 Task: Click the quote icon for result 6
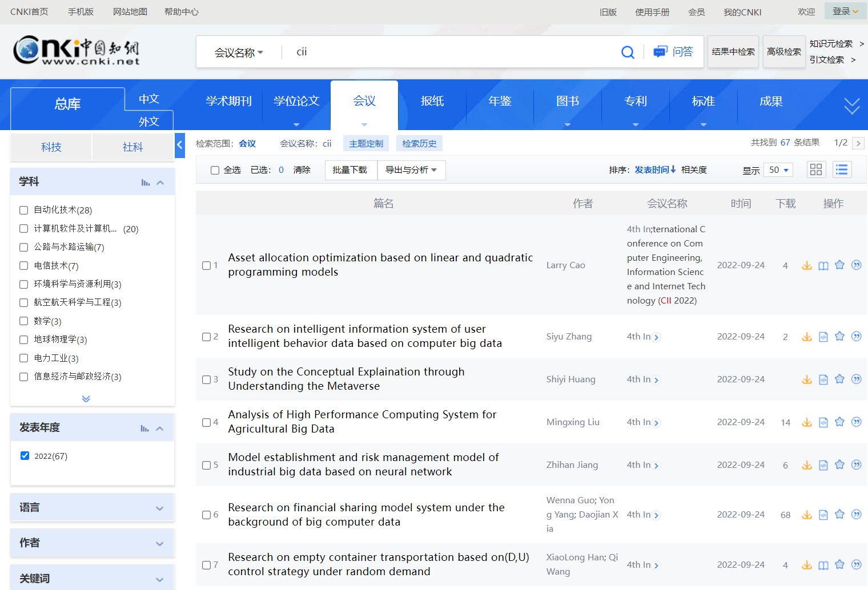click(x=856, y=514)
